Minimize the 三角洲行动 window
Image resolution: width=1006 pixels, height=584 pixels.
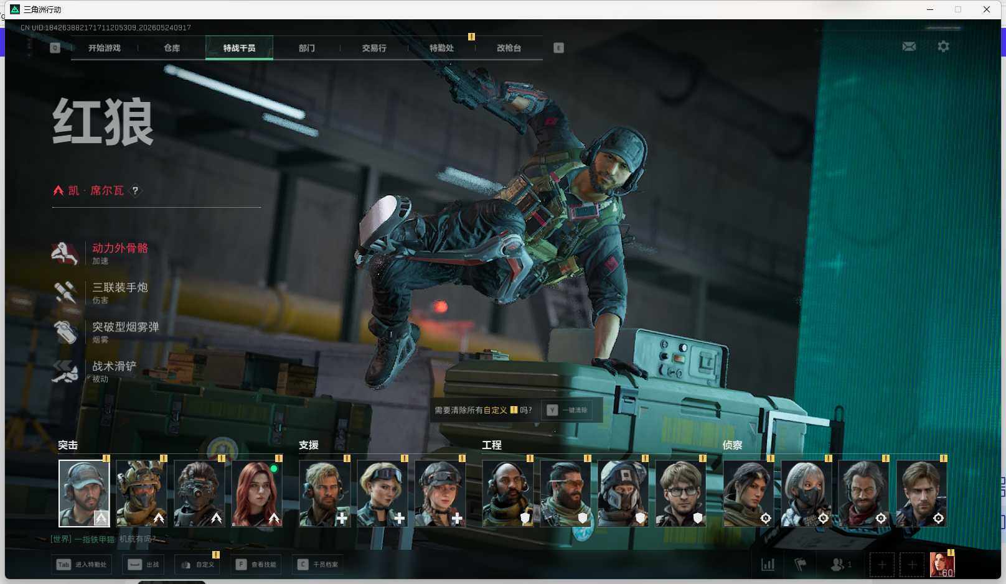[x=930, y=9]
